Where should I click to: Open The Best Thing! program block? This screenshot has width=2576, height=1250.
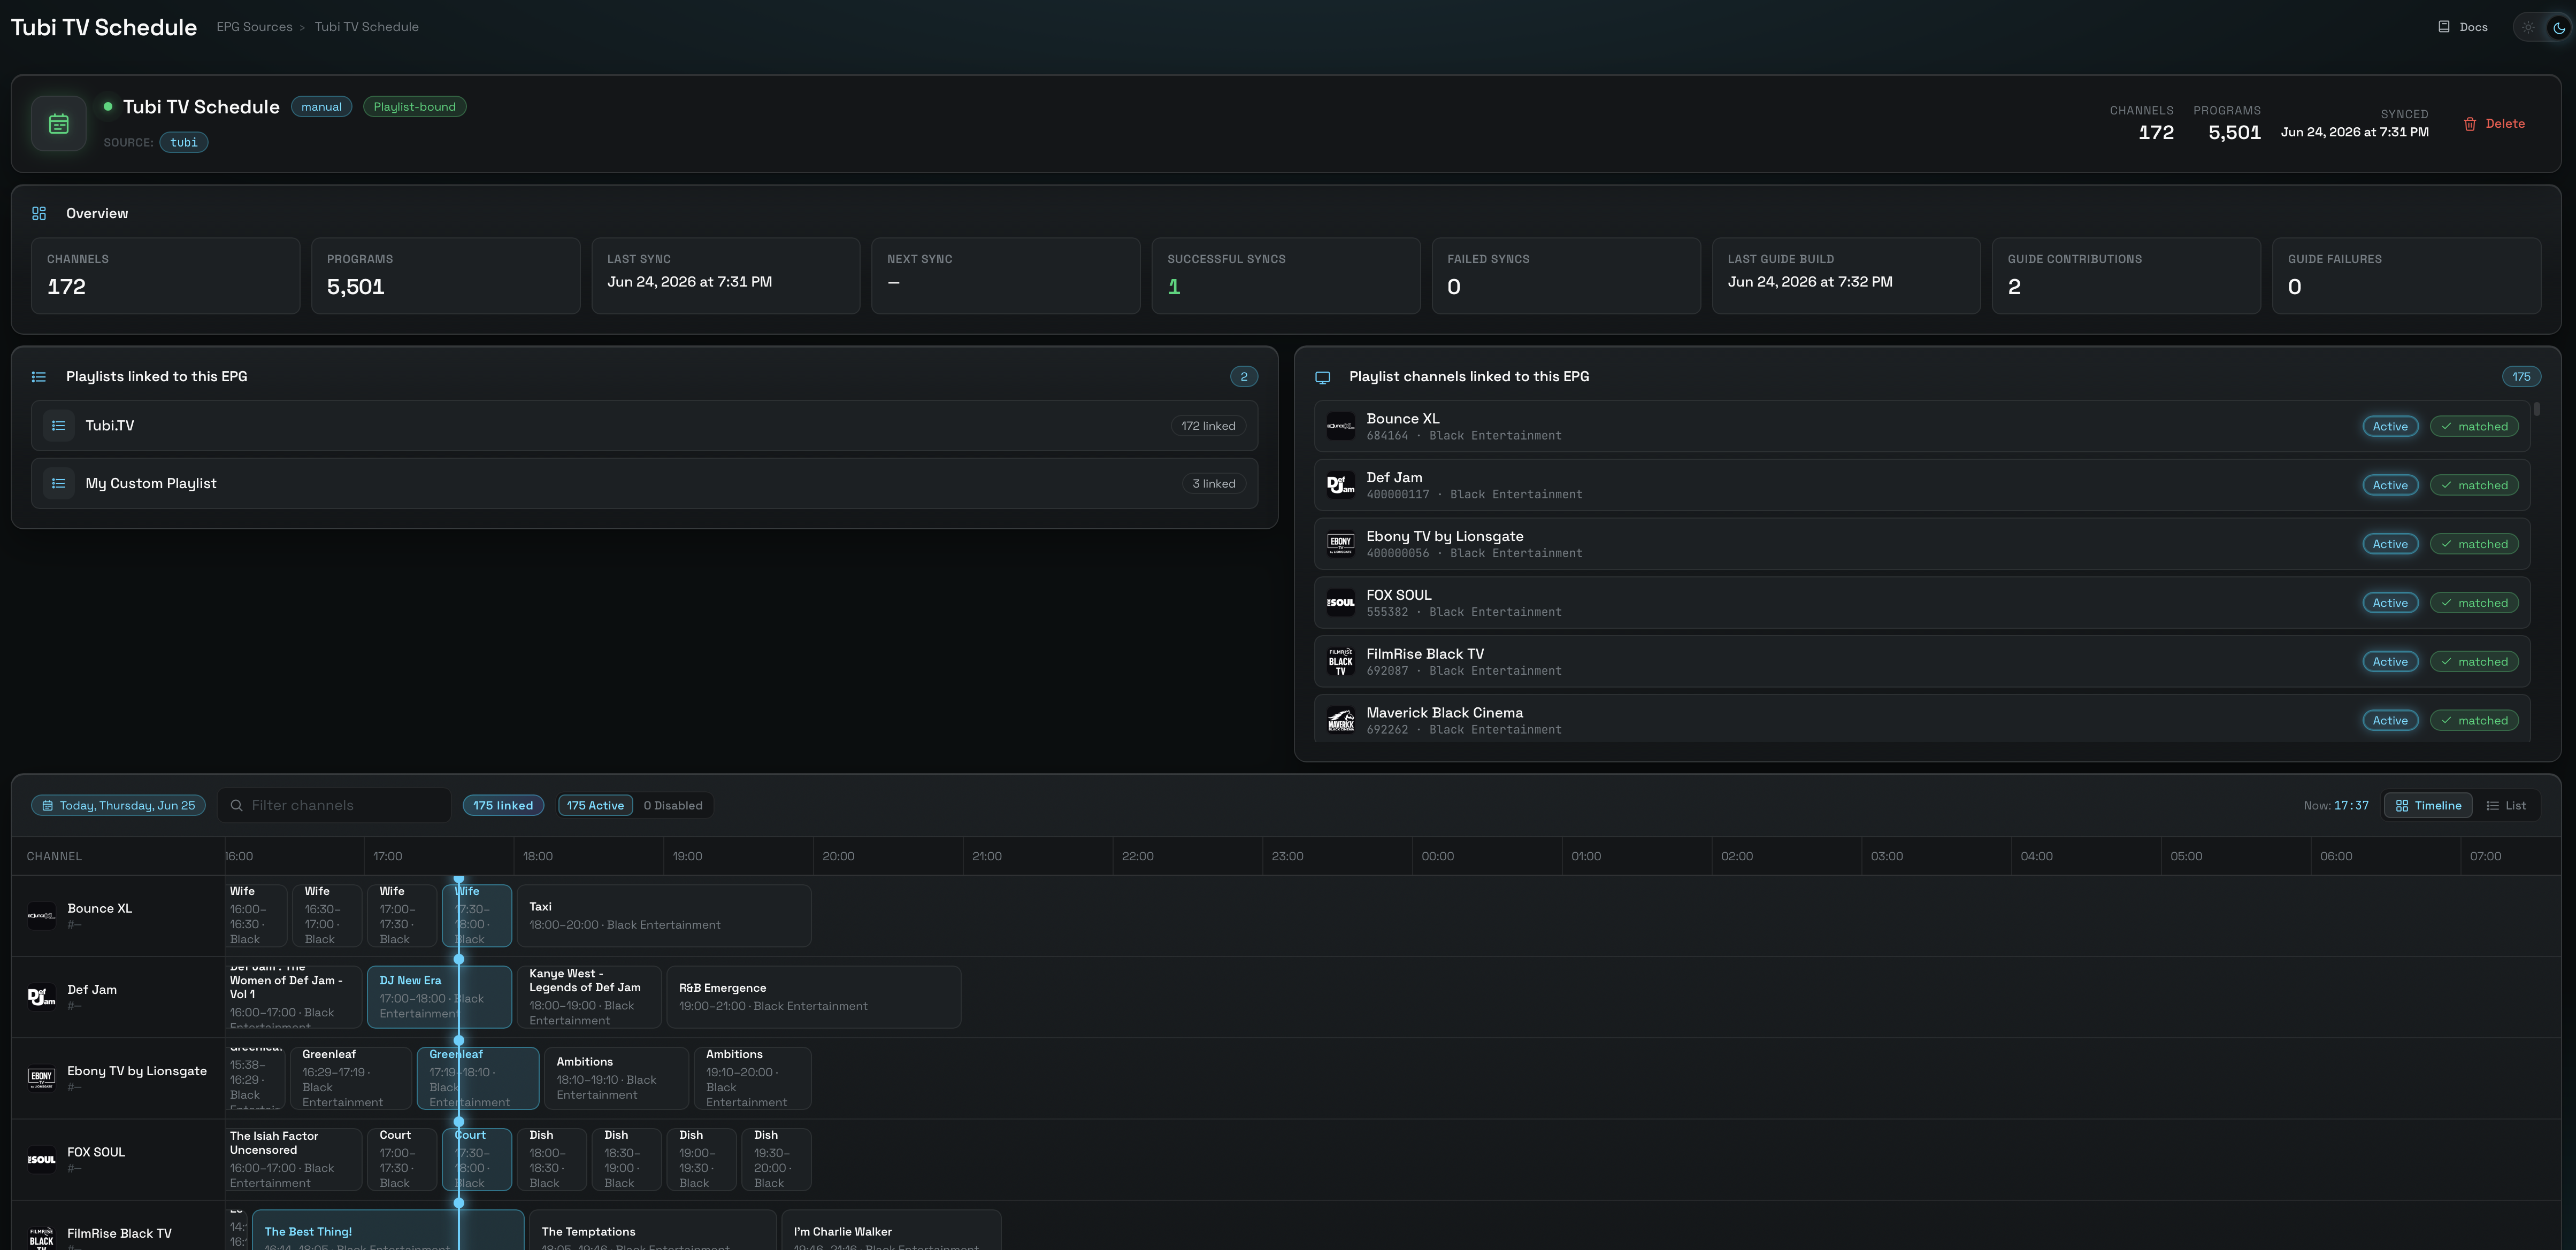coord(388,1230)
